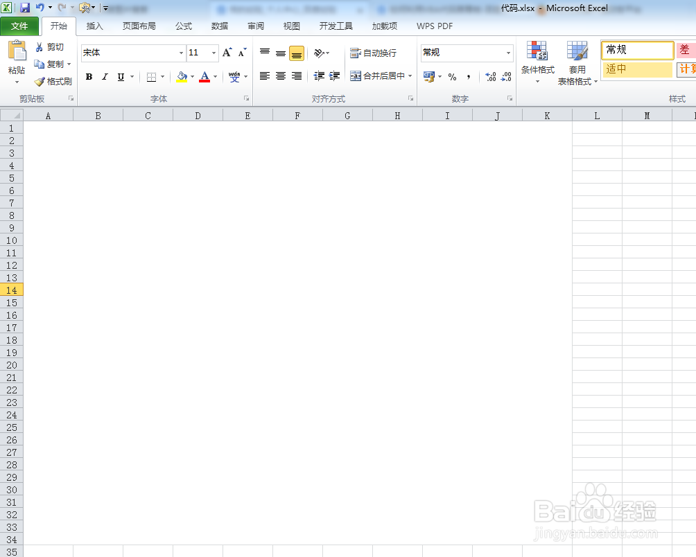Click the text orientation icon
Image resolution: width=696 pixels, height=557 pixels.
click(319, 53)
